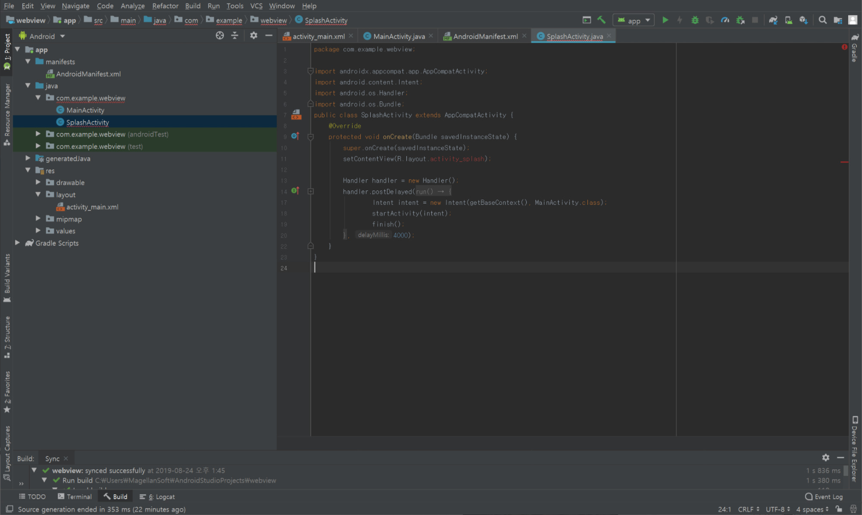The height and width of the screenshot is (515, 862).
Task: Click the Debug app bug icon
Action: tap(695, 20)
